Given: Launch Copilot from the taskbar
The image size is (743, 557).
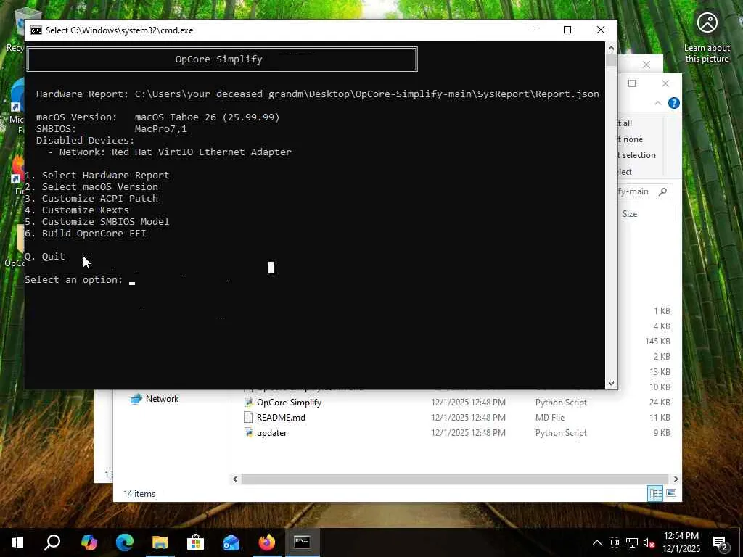Looking at the screenshot, I should pos(89,542).
